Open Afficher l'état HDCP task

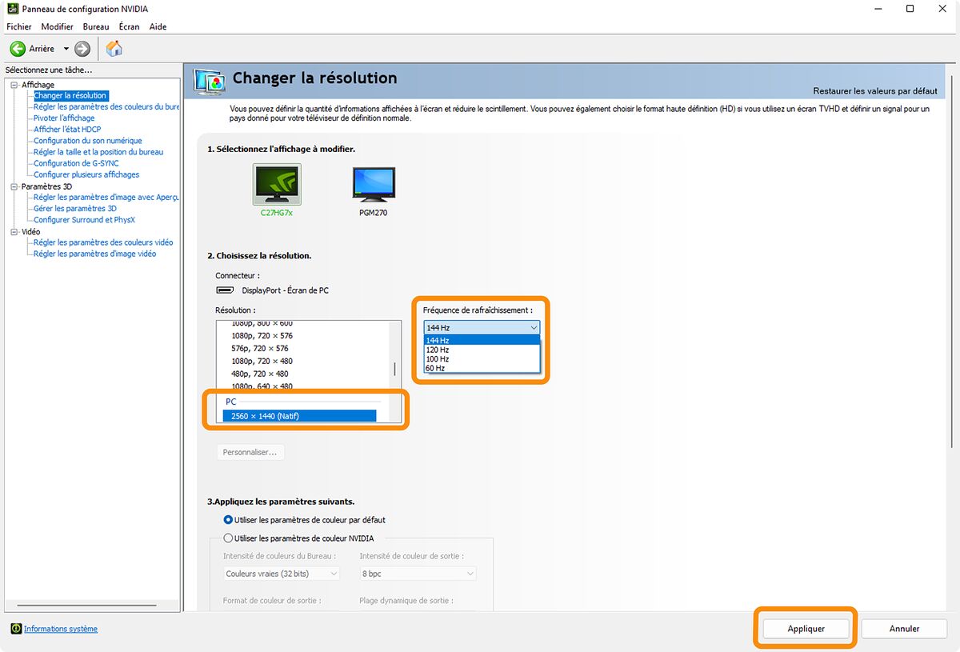67,130
